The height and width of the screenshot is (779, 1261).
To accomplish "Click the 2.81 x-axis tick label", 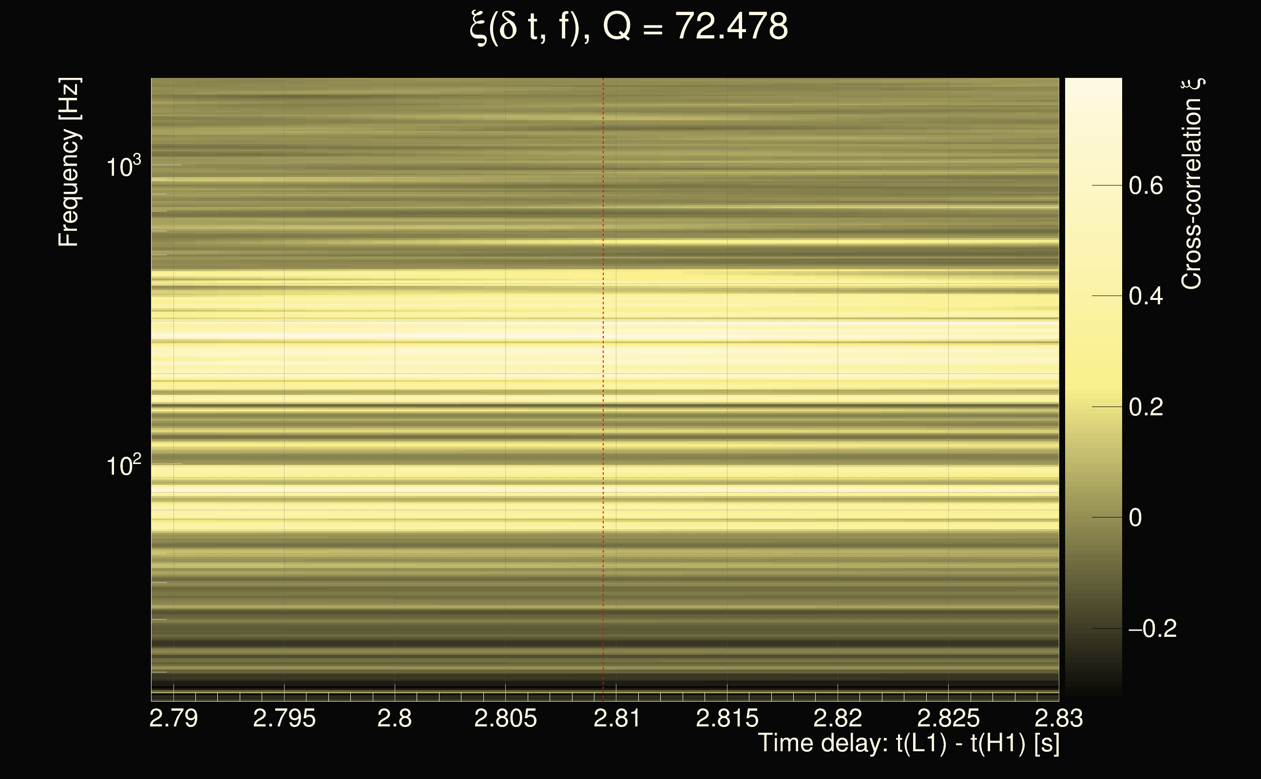I will click(x=616, y=718).
